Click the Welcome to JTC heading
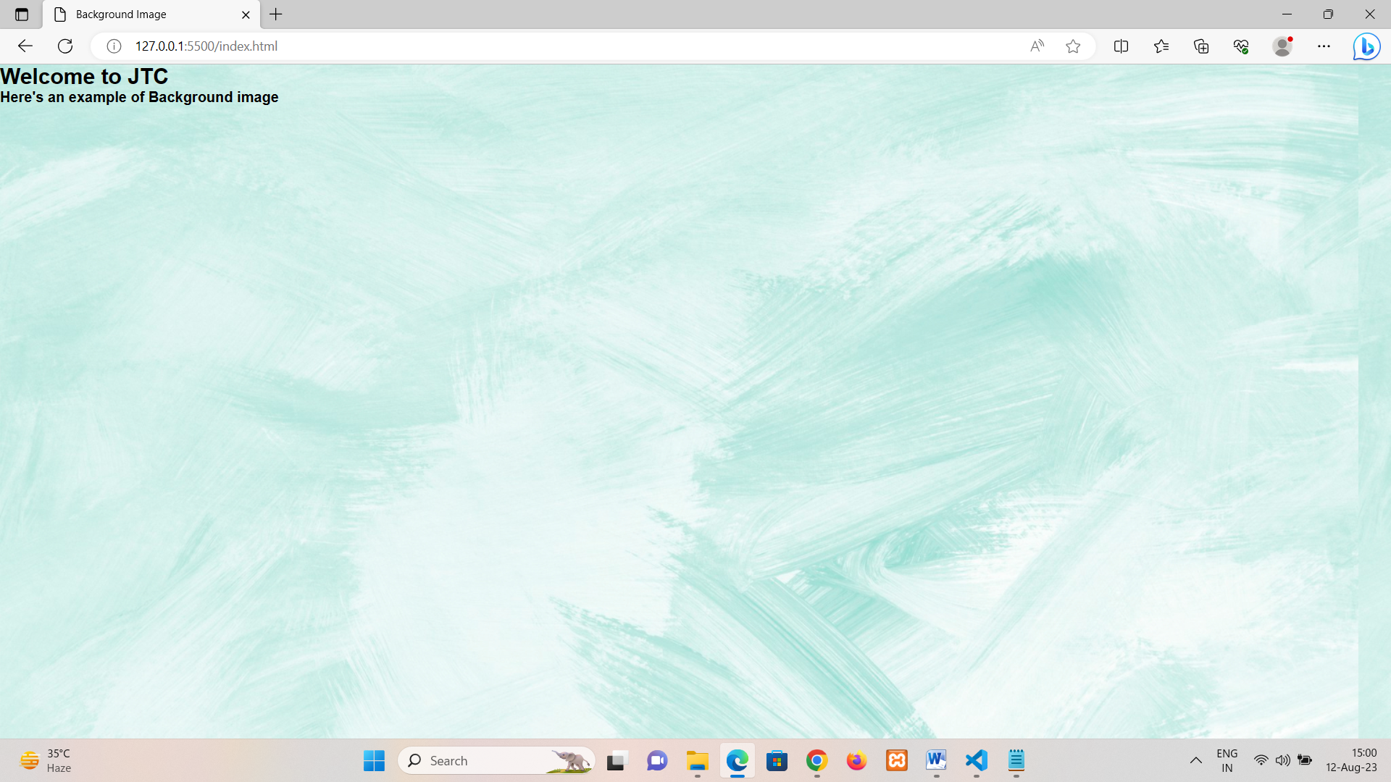Image resolution: width=1391 pixels, height=782 pixels. click(x=84, y=77)
